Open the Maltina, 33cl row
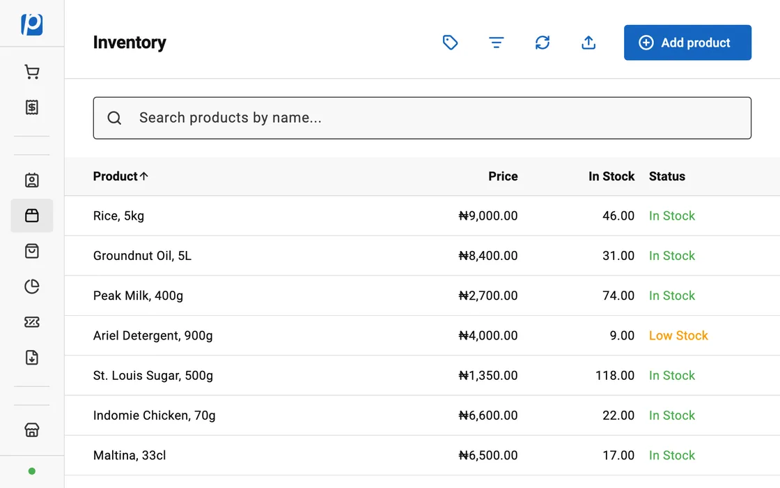This screenshot has height=488, width=780. click(x=422, y=455)
